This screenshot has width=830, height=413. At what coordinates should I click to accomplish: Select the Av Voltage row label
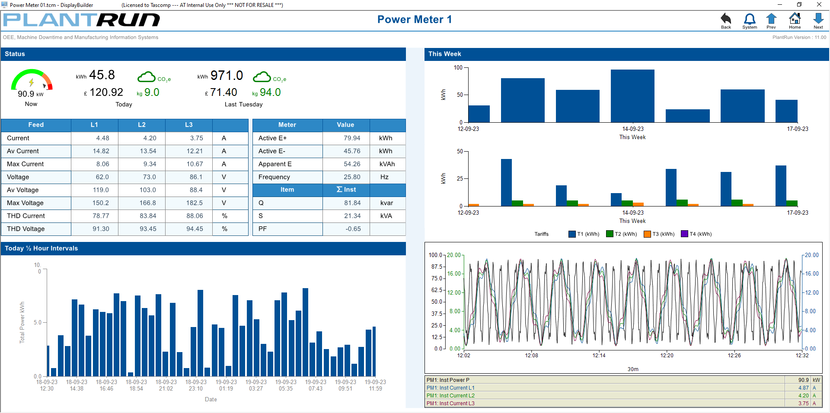pyautogui.click(x=23, y=190)
